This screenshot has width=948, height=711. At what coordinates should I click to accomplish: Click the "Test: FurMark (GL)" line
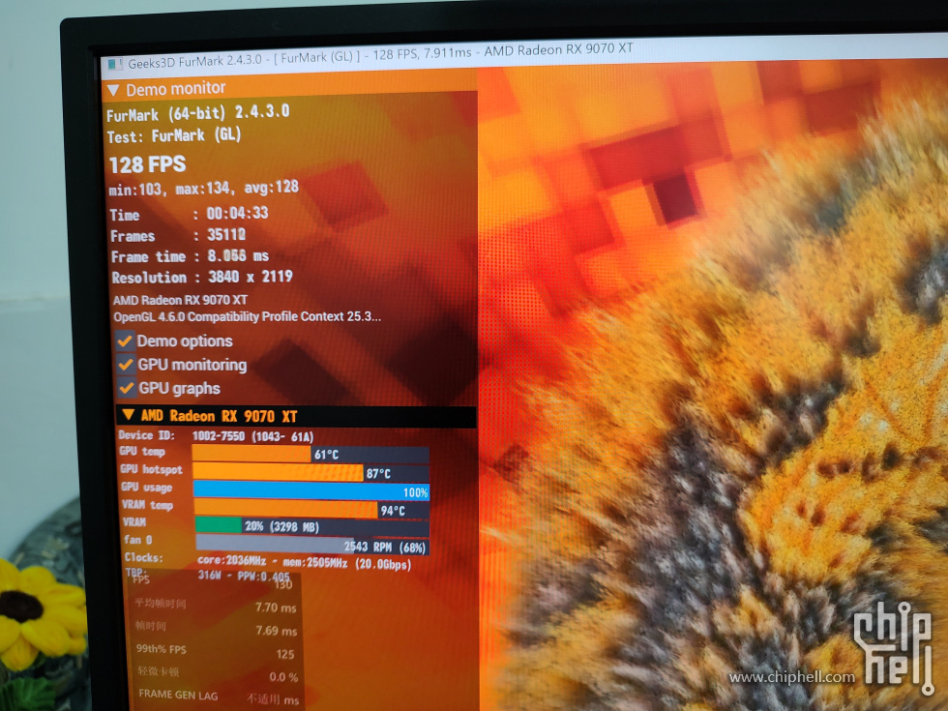point(174,135)
